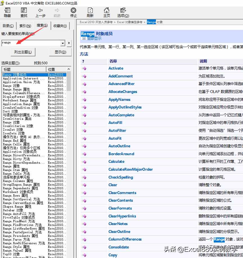
Task: Click the method icon beside Copy
Action: coord(84,255)
